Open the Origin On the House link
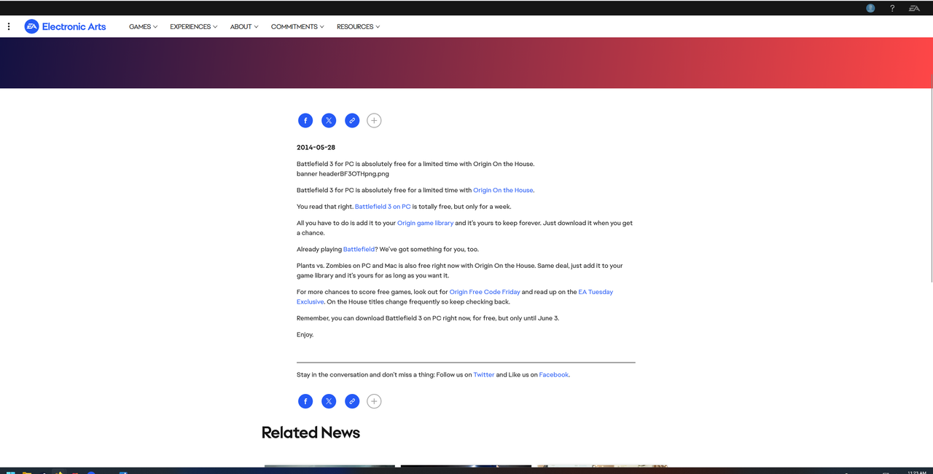This screenshot has height=474, width=933. pos(503,190)
